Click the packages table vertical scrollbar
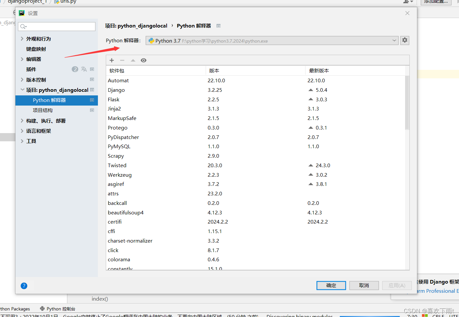The height and width of the screenshot is (317, 459). [x=407, y=103]
